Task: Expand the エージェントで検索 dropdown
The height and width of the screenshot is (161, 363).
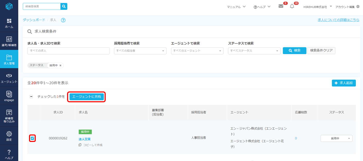Action: click(197, 51)
